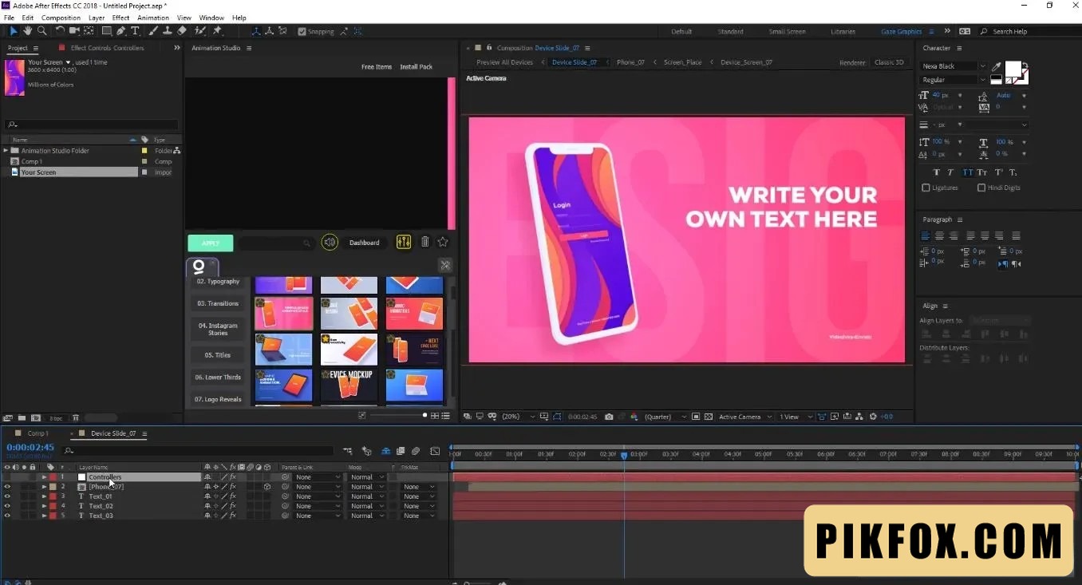
Task: Switch to Effect Controls Controllers tab
Action: point(107,48)
